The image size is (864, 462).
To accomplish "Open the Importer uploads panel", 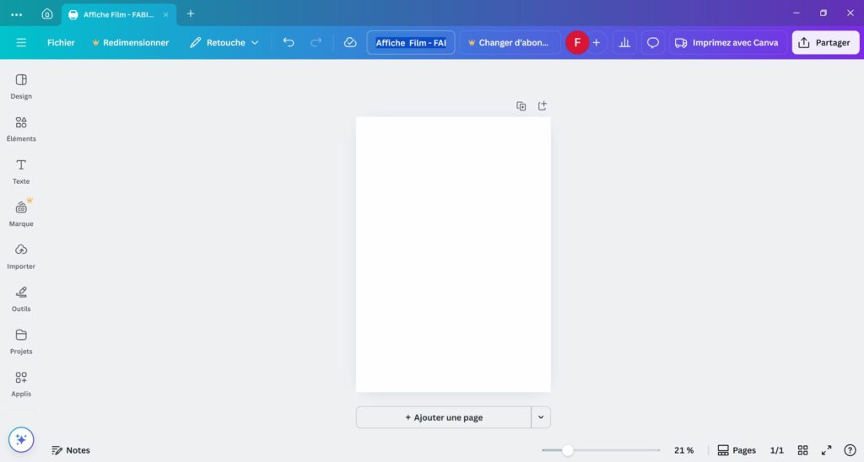I will (21, 256).
